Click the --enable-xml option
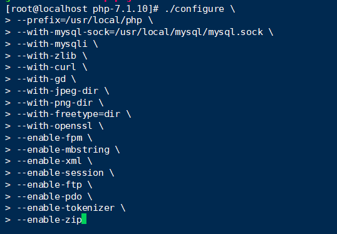This screenshot has width=337, height=234. [x=49, y=161]
